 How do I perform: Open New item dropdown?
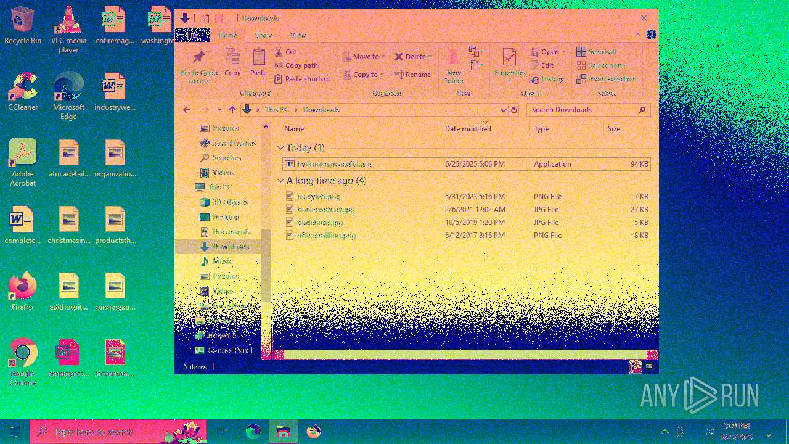[475, 52]
